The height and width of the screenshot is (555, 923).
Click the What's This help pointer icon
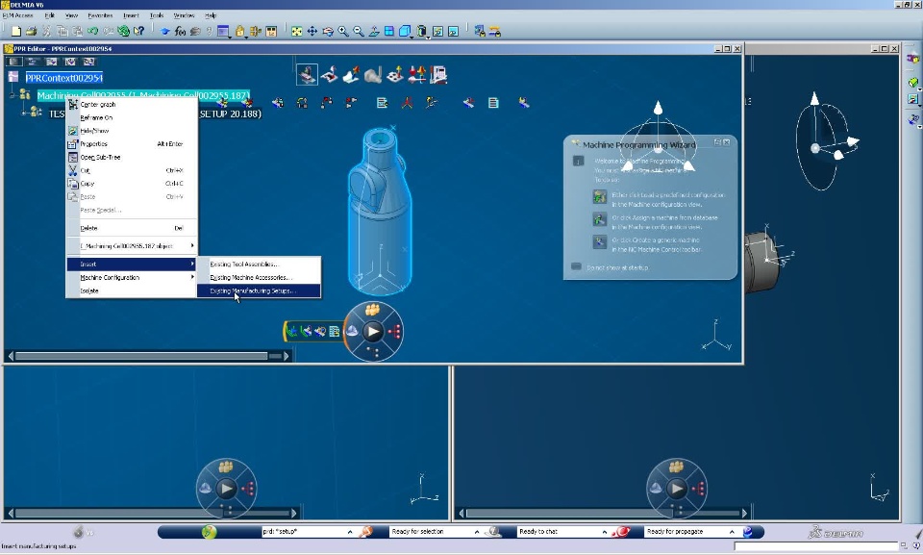[x=138, y=31]
